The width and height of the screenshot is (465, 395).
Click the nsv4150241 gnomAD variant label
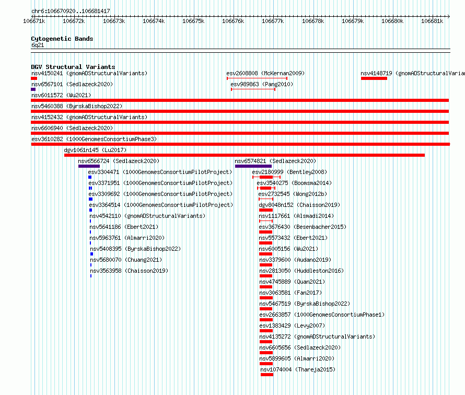pos(89,73)
